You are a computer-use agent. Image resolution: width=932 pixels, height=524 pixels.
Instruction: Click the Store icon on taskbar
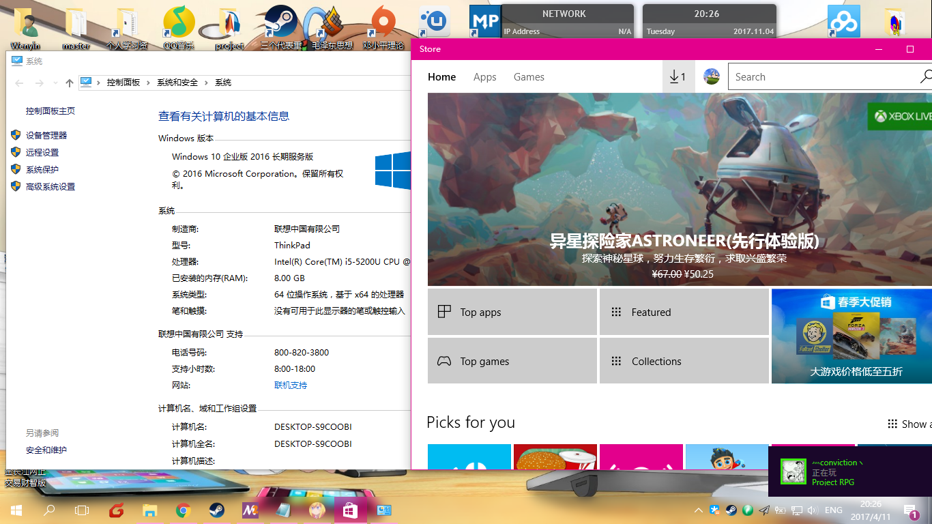(x=350, y=510)
